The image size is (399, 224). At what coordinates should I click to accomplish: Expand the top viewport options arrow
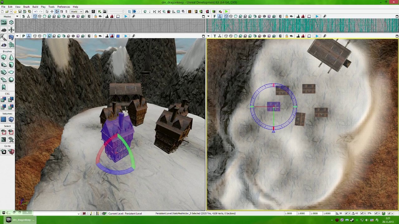209,36
